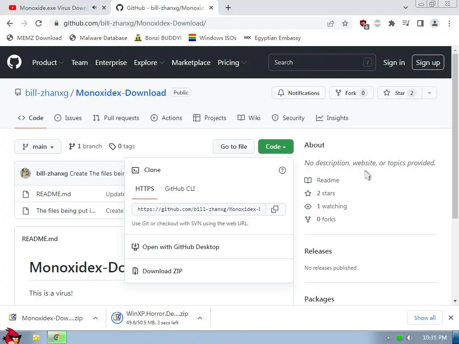Image resolution: width=459 pixels, height=344 pixels.
Task: Open the rainbow extension icon
Action: 377,23
